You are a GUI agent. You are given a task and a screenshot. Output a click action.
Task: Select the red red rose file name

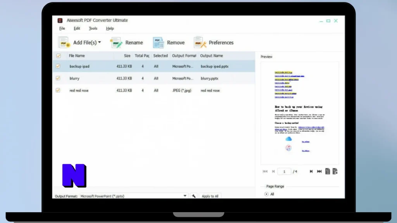tap(79, 90)
